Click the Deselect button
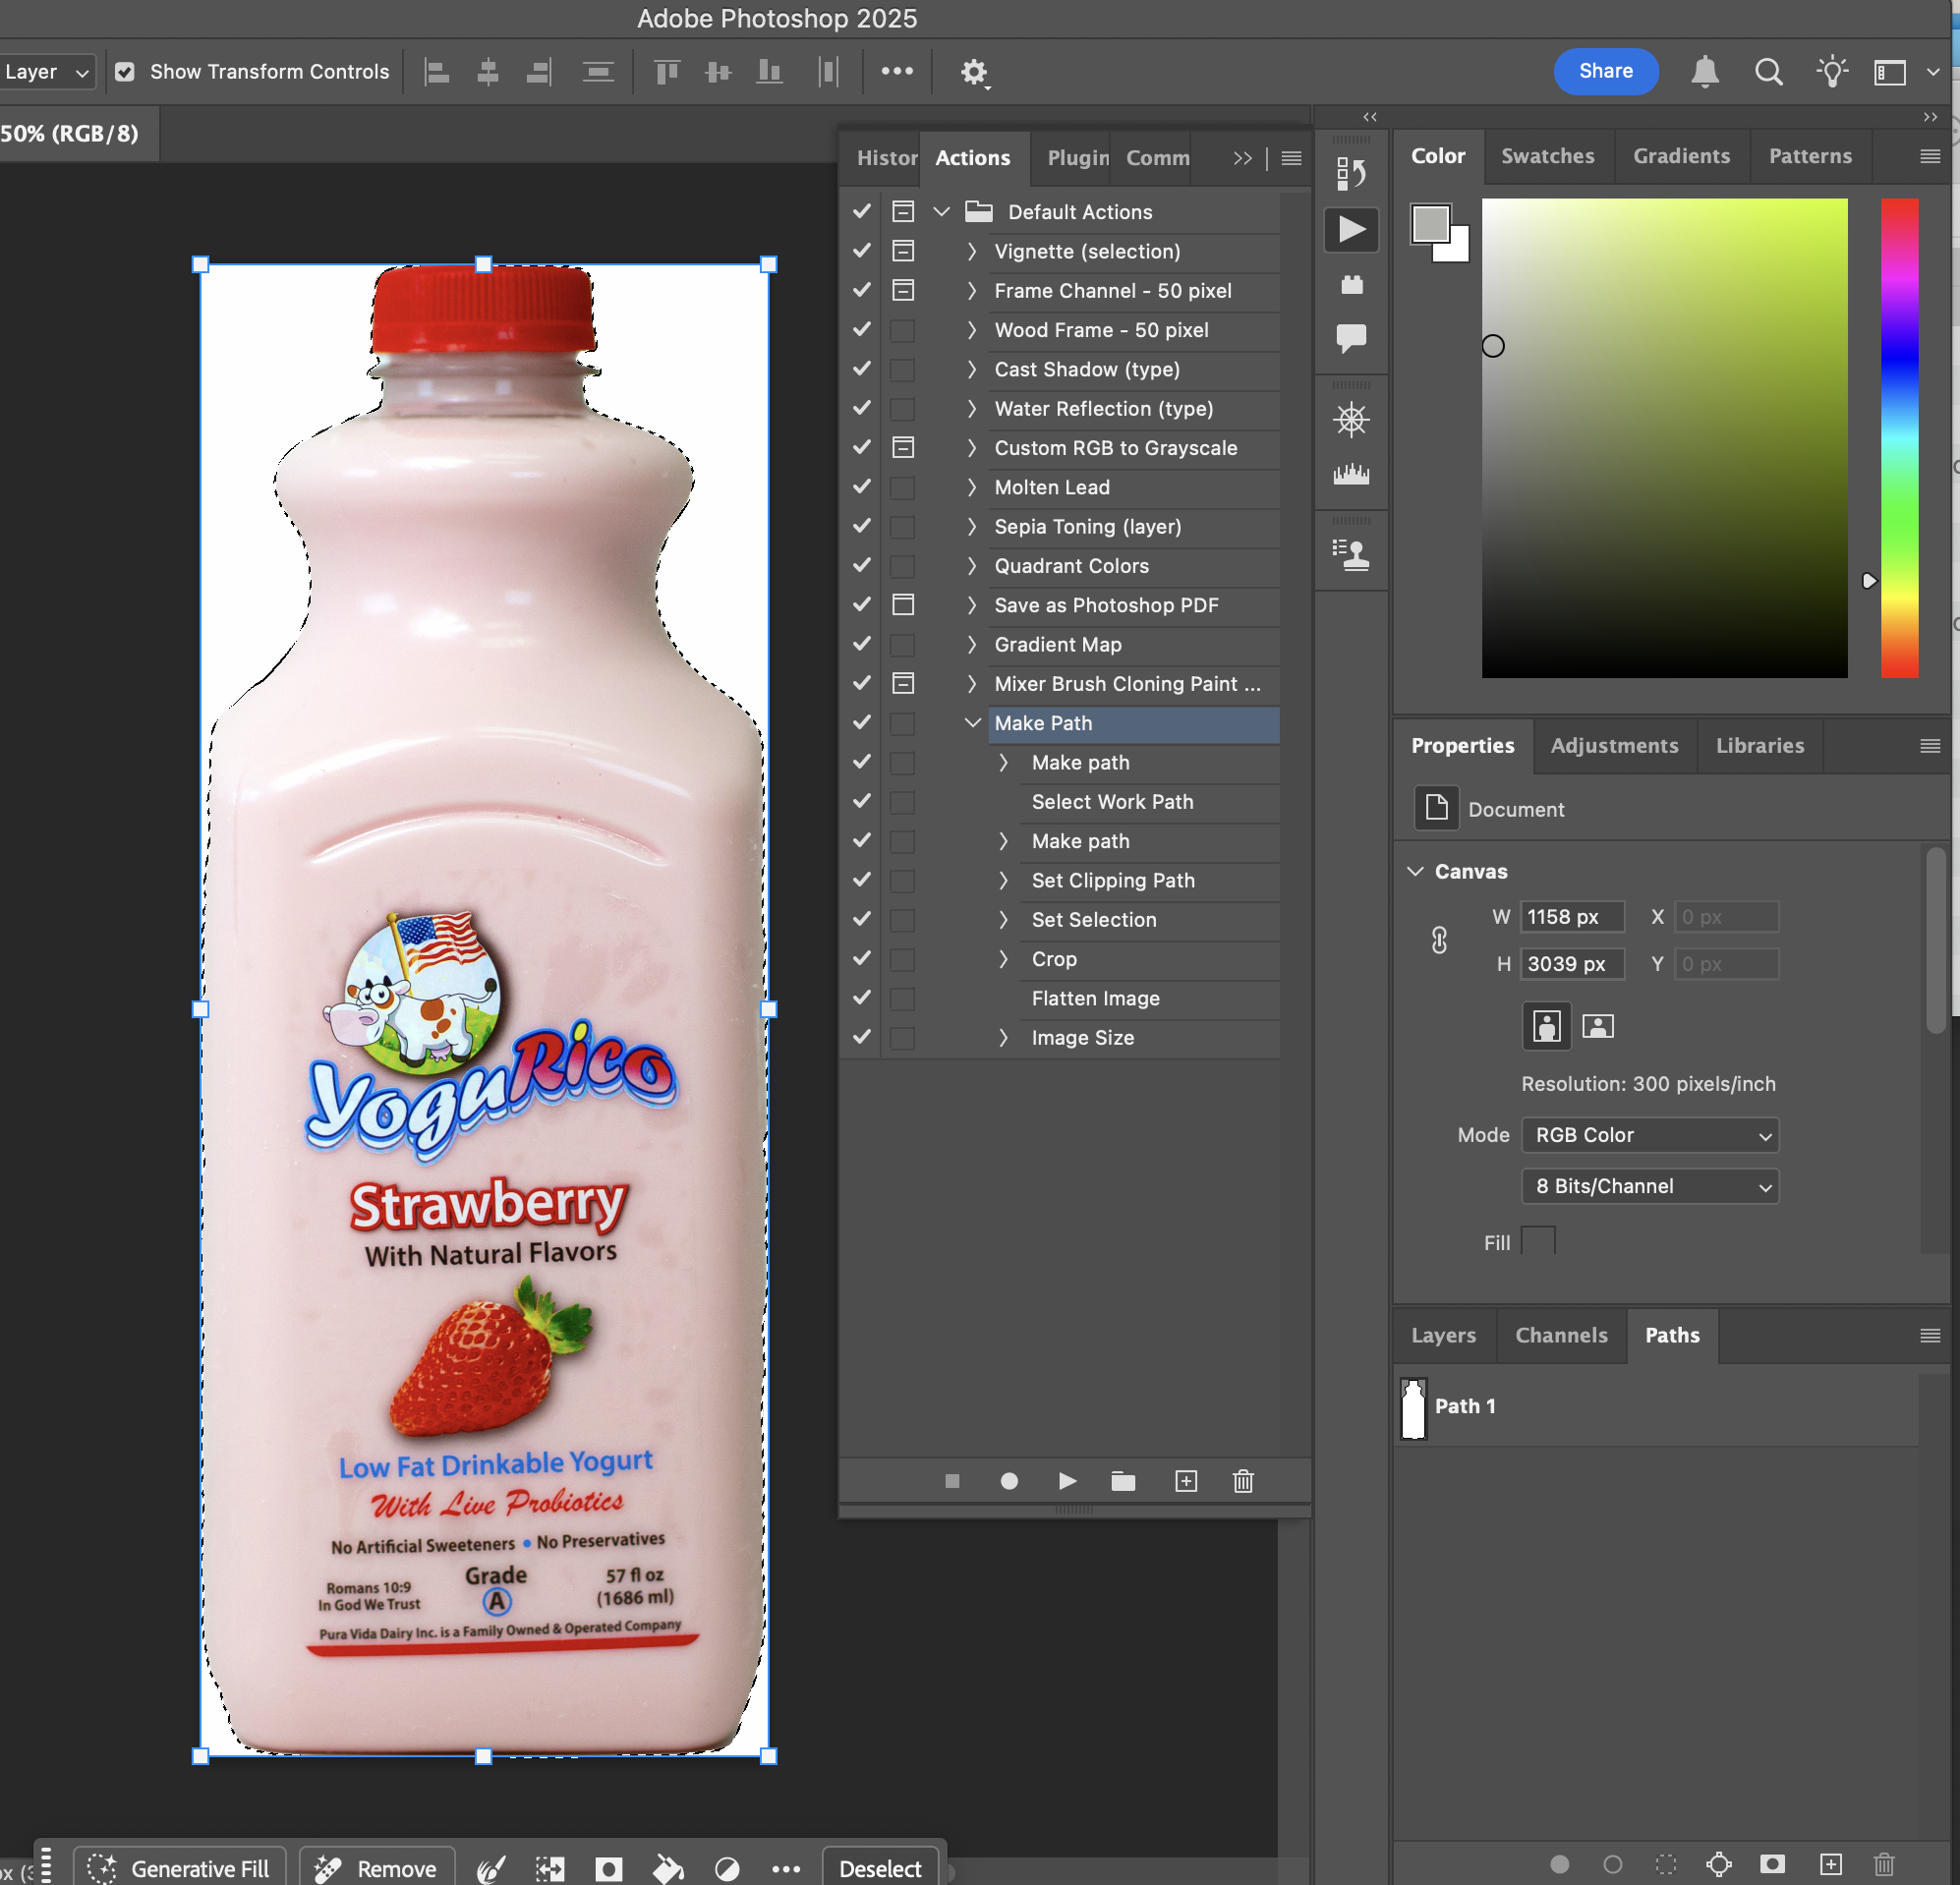 coord(879,1868)
